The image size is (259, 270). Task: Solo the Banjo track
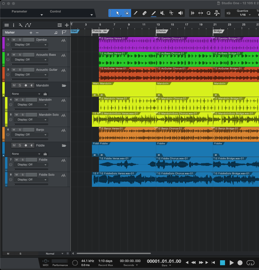coord(20,130)
